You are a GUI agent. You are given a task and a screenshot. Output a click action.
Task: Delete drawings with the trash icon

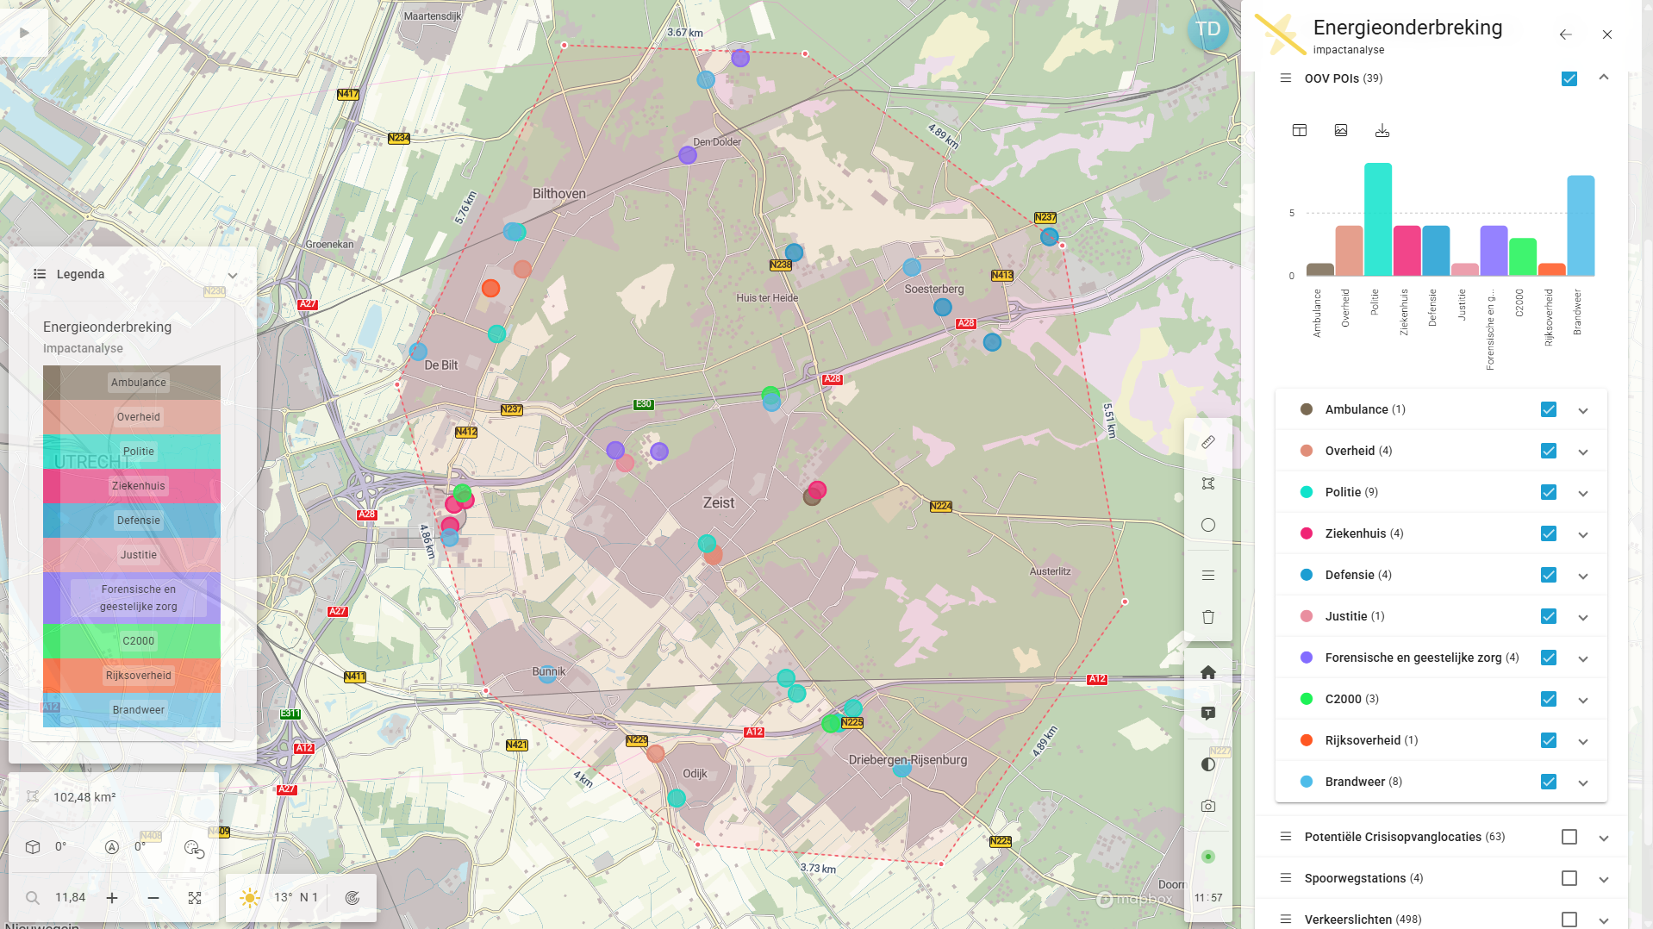[x=1207, y=617]
